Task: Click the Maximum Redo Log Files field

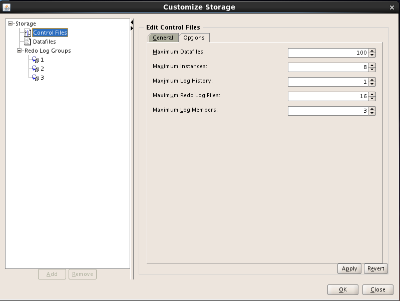Action: (328, 97)
